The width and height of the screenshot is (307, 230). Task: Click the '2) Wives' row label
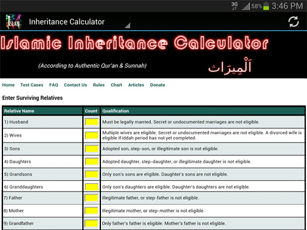(13, 135)
